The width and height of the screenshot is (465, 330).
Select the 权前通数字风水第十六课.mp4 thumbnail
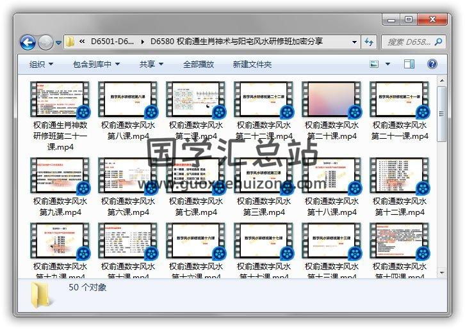tap(196, 241)
